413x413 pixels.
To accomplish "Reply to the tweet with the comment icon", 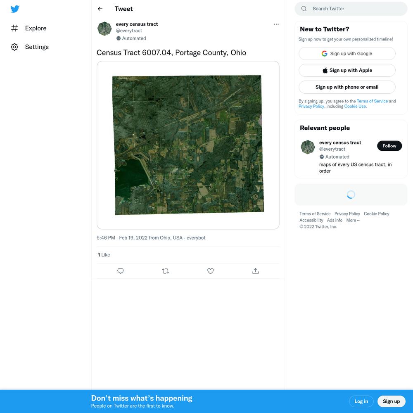I will (x=120, y=271).
